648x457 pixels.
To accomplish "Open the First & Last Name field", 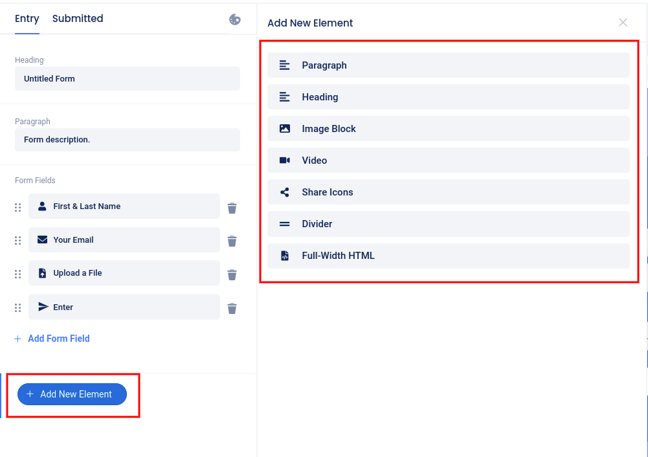I will 124,206.
